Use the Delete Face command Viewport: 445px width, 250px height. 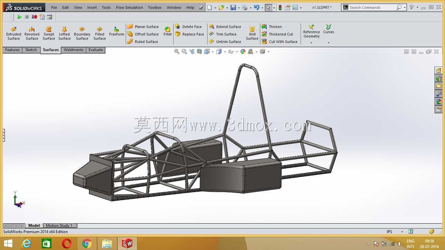click(x=188, y=27)
